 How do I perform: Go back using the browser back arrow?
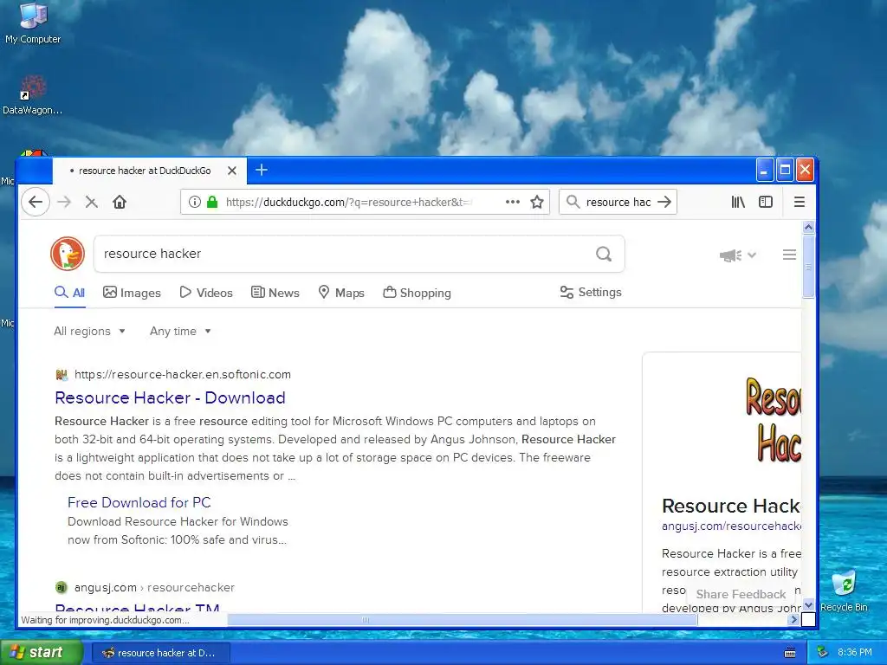(x=36, y=202)
